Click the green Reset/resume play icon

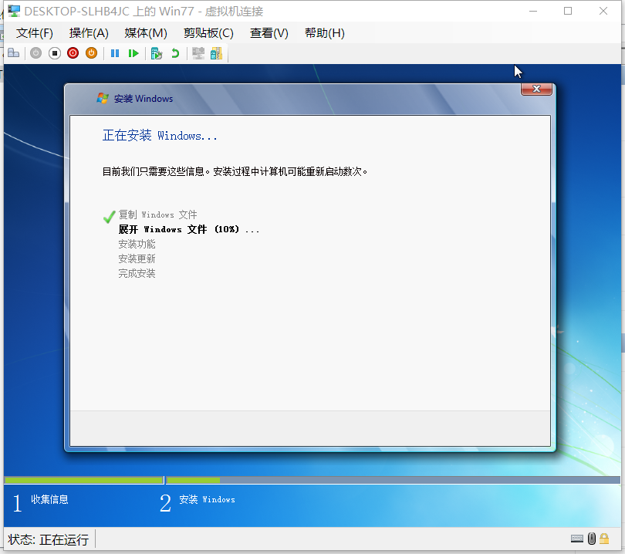[133, 53]
